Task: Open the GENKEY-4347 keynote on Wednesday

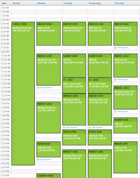Action: coord(100,66)
